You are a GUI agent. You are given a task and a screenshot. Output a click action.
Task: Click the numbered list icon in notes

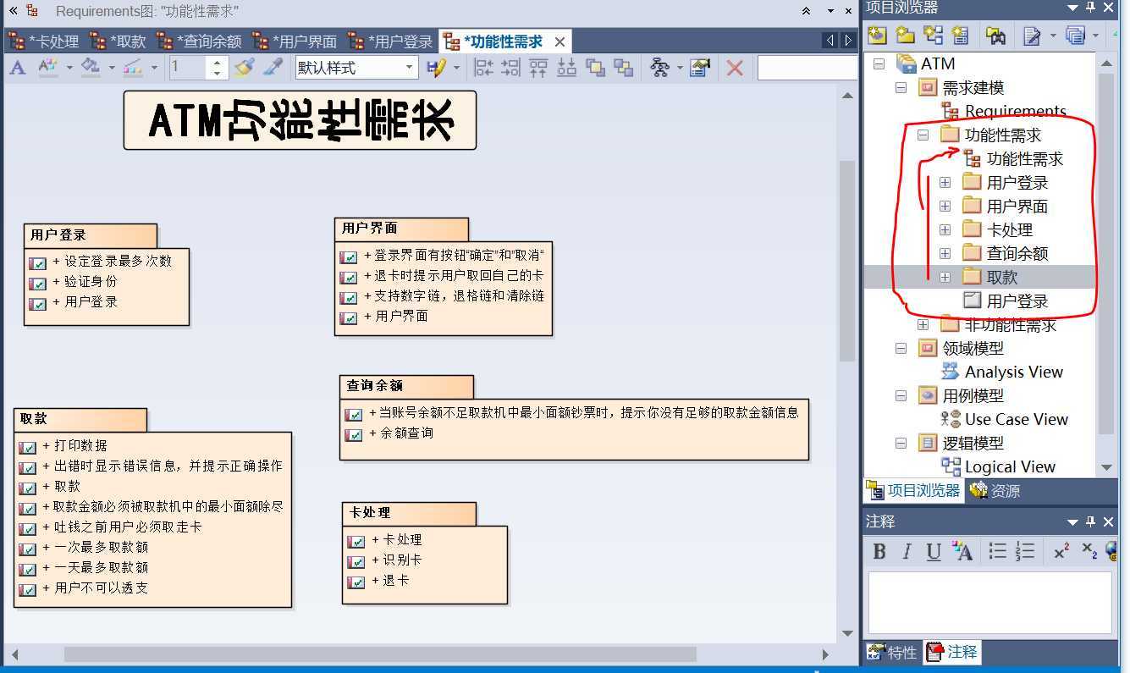click(1025, 552)
